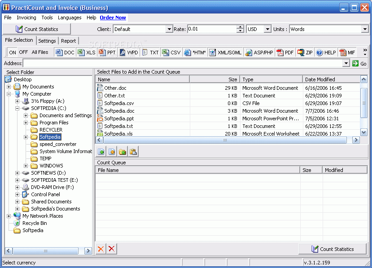Viewport: 372px width, 268px height.
Task: Select the *HTM* file type filter
Action: pyautogui.click(x=195, y=53)
